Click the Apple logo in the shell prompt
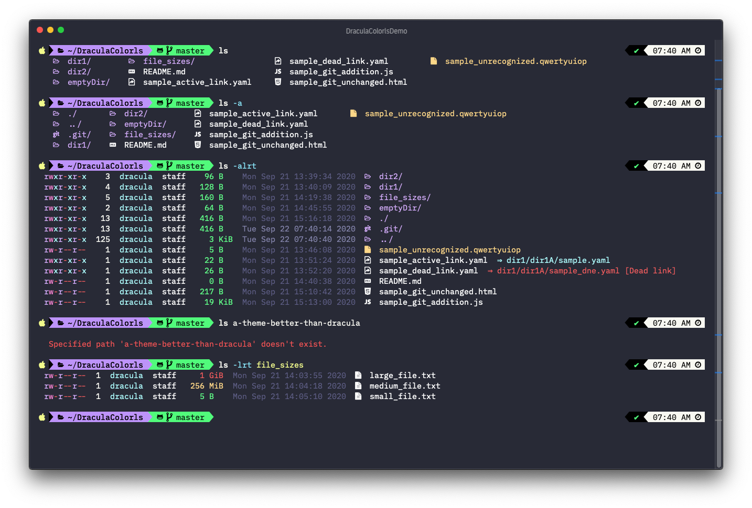Image resolution: width=752 pixels, height=508 pixels. pyautogui.click(x=42, y=50)
